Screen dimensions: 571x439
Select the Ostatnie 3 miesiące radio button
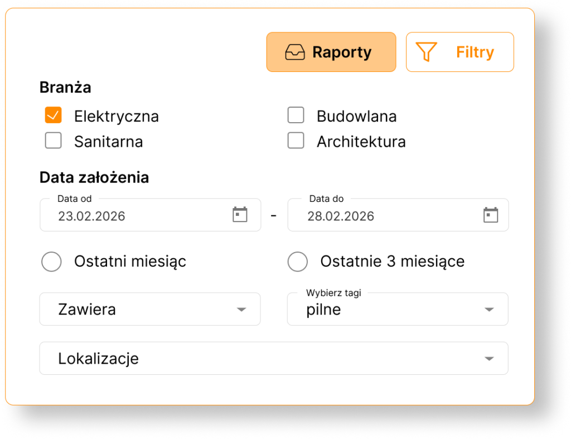coord(298,261)
